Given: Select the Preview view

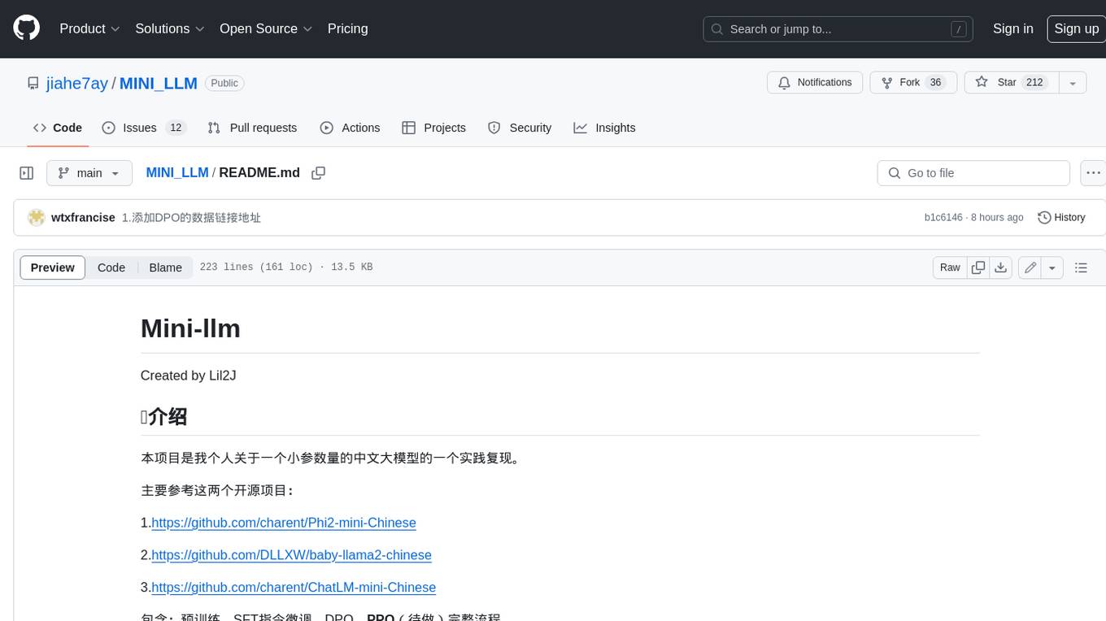Looking at the screenshot, I should coord(53,267).
